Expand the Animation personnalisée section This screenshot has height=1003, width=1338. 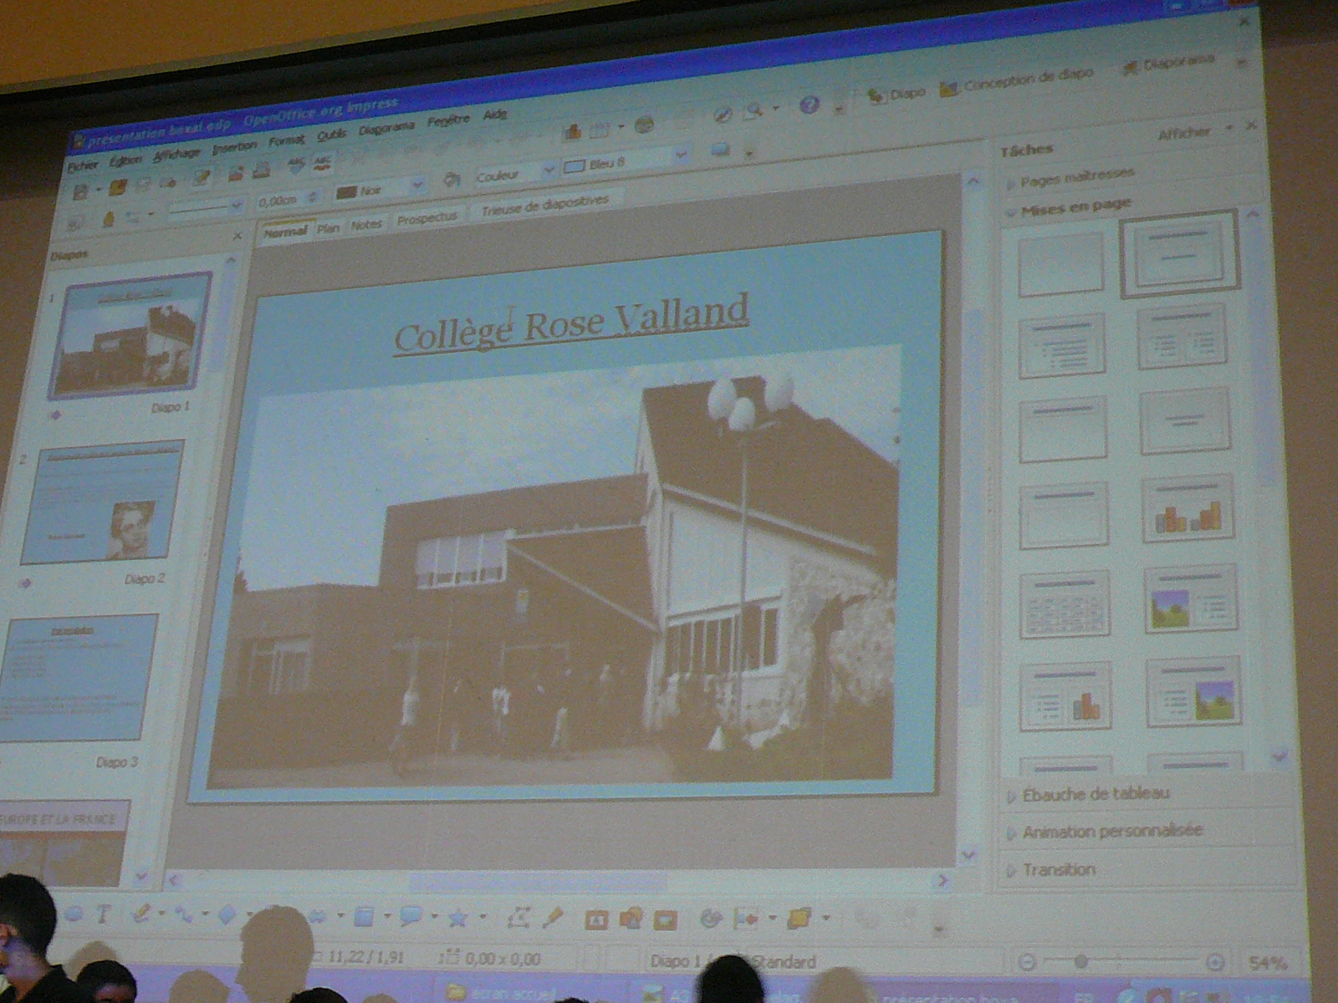click(1105, 832)
